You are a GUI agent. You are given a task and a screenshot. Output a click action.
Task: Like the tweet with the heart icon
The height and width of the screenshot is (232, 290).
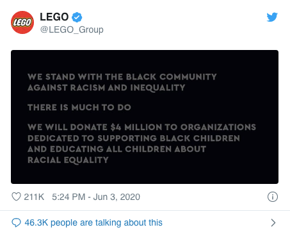click(x=16, y=197)
